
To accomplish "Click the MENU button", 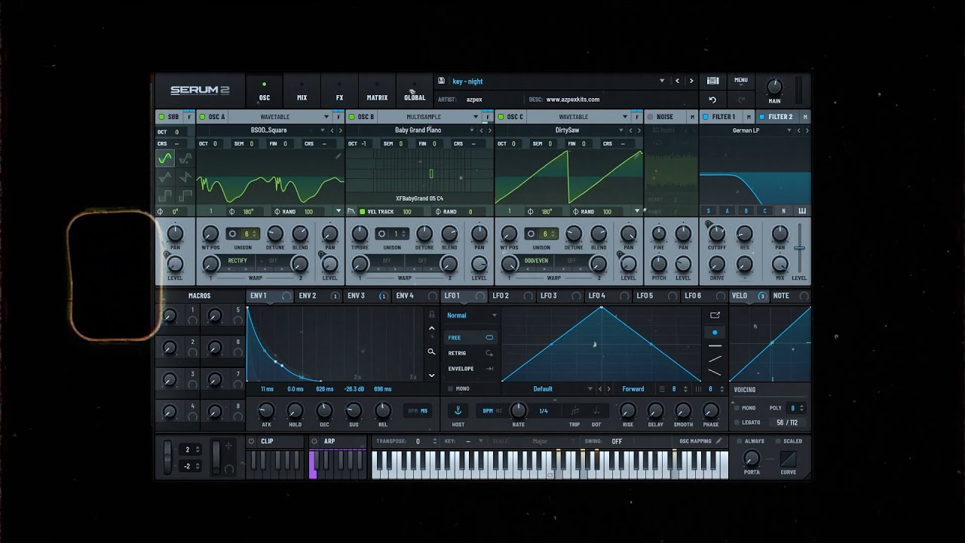I will point(741,81).
